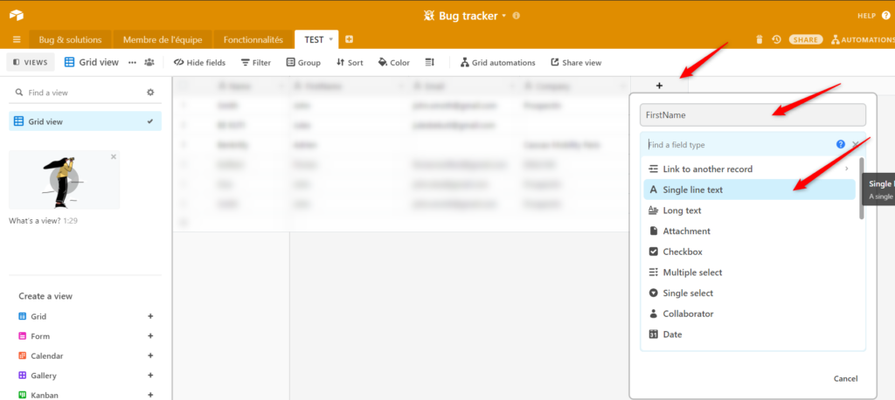Image resolution: width=895 pixels, height=400 pixels.
Task: Open the Color menu
Action: tap(394, 62)
